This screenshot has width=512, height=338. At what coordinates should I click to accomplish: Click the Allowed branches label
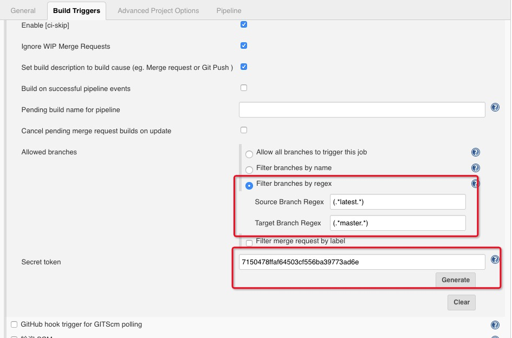click(49, 152)
